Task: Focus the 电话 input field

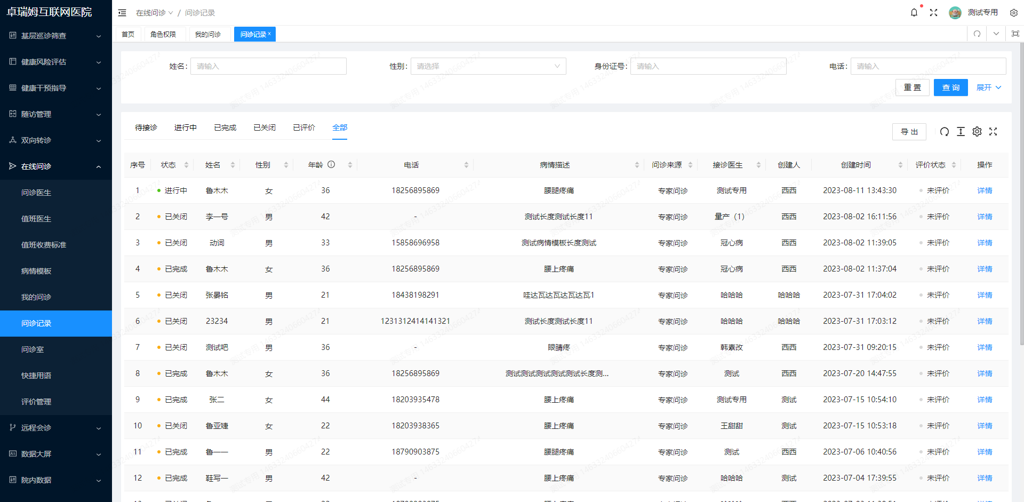Action: coord(929,66)
